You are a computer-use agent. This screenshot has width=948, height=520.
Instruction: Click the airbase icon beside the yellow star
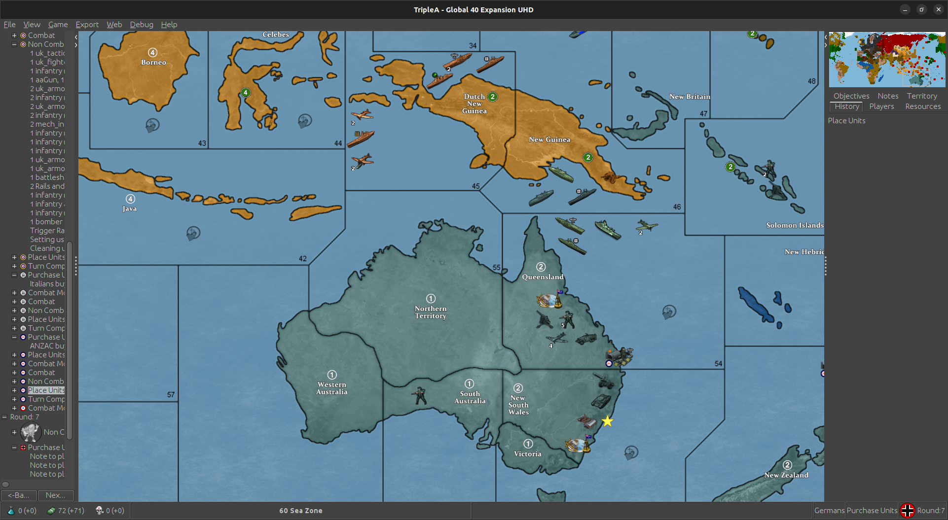pyautogui.click(x=587, y=421)
